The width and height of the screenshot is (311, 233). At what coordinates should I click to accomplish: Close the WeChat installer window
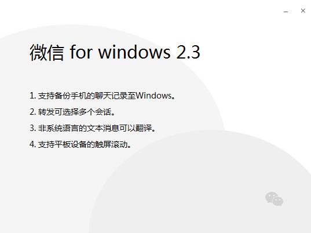(x=303, y=10)
